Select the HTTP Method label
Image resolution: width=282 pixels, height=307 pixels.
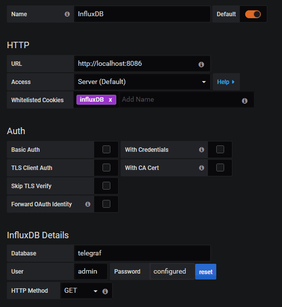click(29, 291)
